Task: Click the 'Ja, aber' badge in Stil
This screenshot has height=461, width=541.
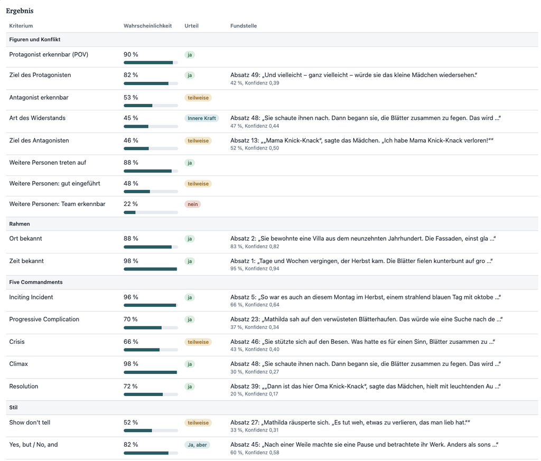Action: tap(197, 445)
